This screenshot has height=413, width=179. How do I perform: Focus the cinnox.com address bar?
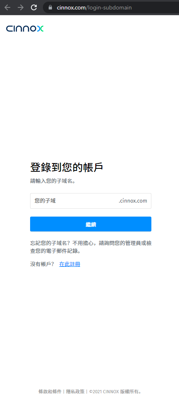[111, 7]
